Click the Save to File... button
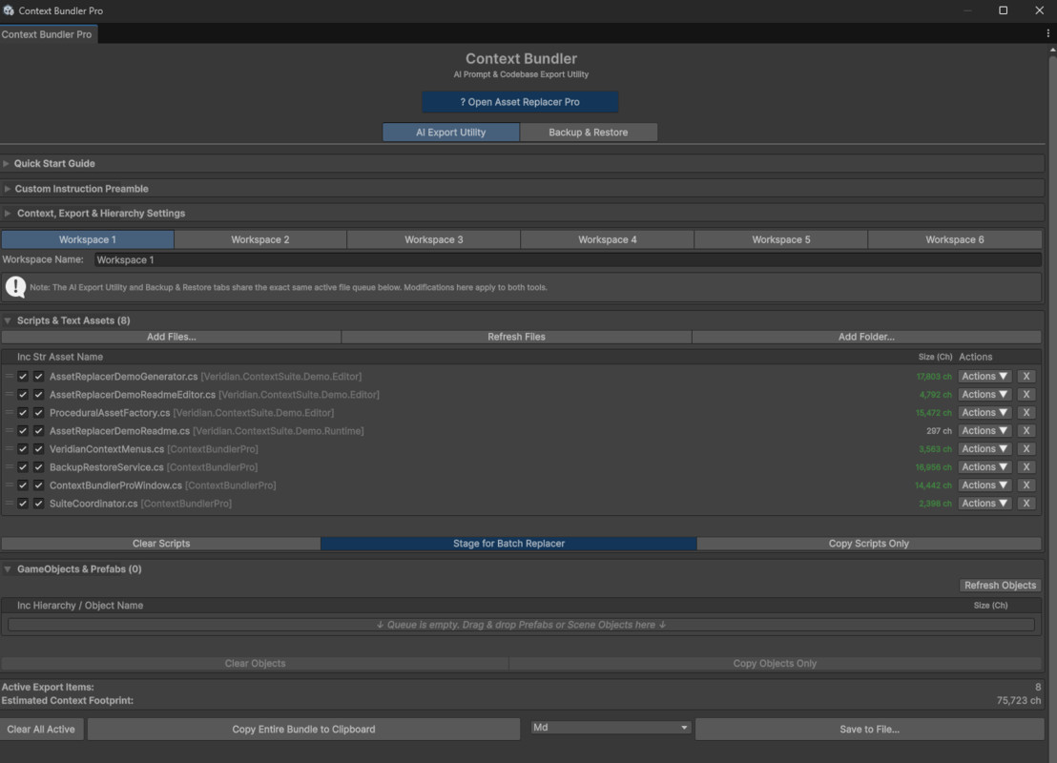This screenshot has height=763, width=1057. 870,729
